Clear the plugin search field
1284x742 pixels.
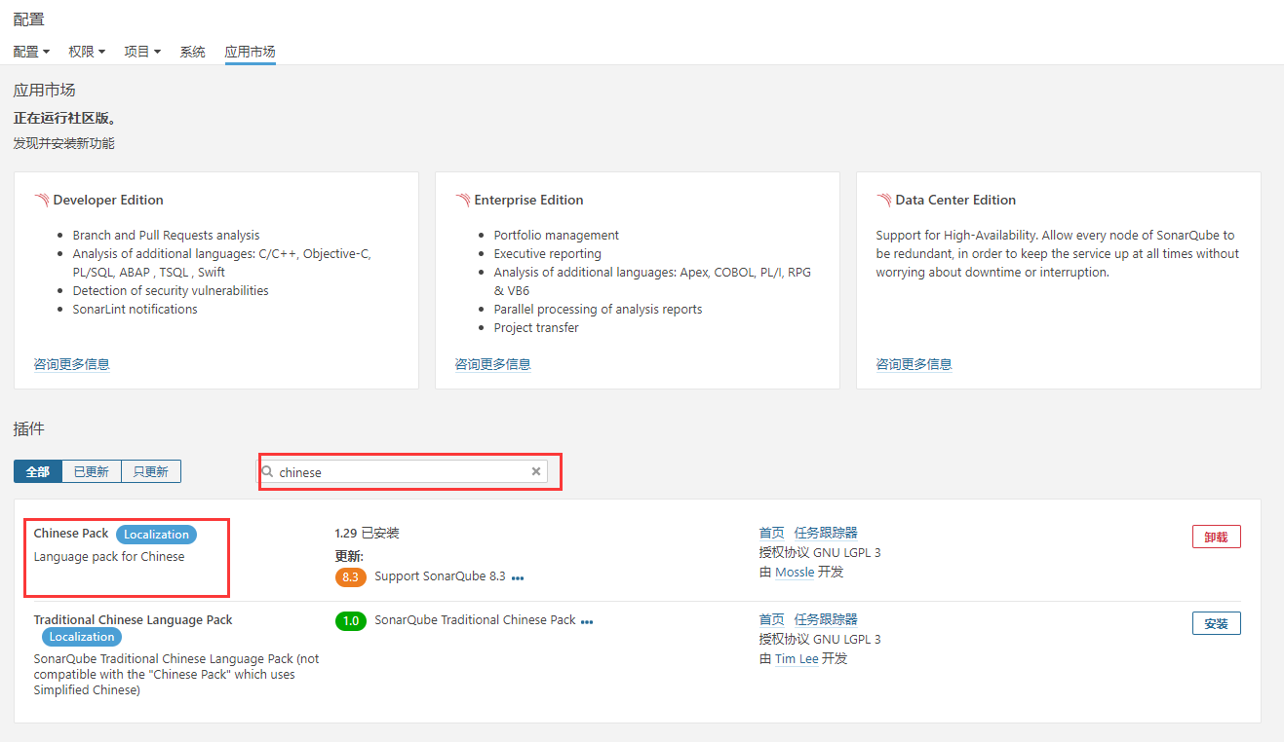535,471
